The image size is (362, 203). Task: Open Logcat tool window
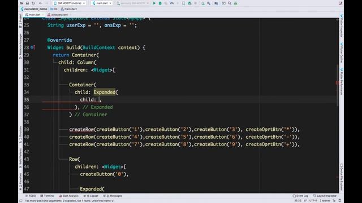[x=91, y=196]
